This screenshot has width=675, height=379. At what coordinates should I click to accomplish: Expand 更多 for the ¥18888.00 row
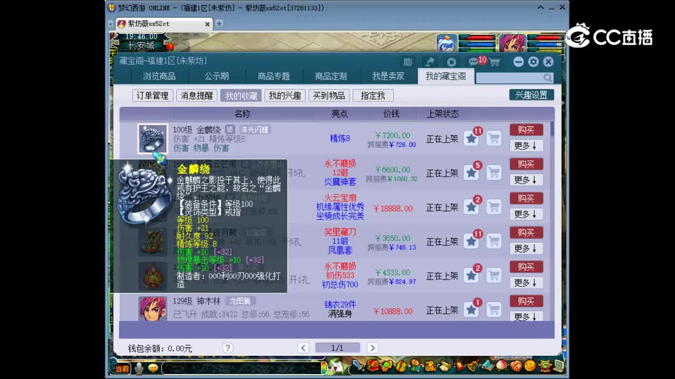[526, 214]
